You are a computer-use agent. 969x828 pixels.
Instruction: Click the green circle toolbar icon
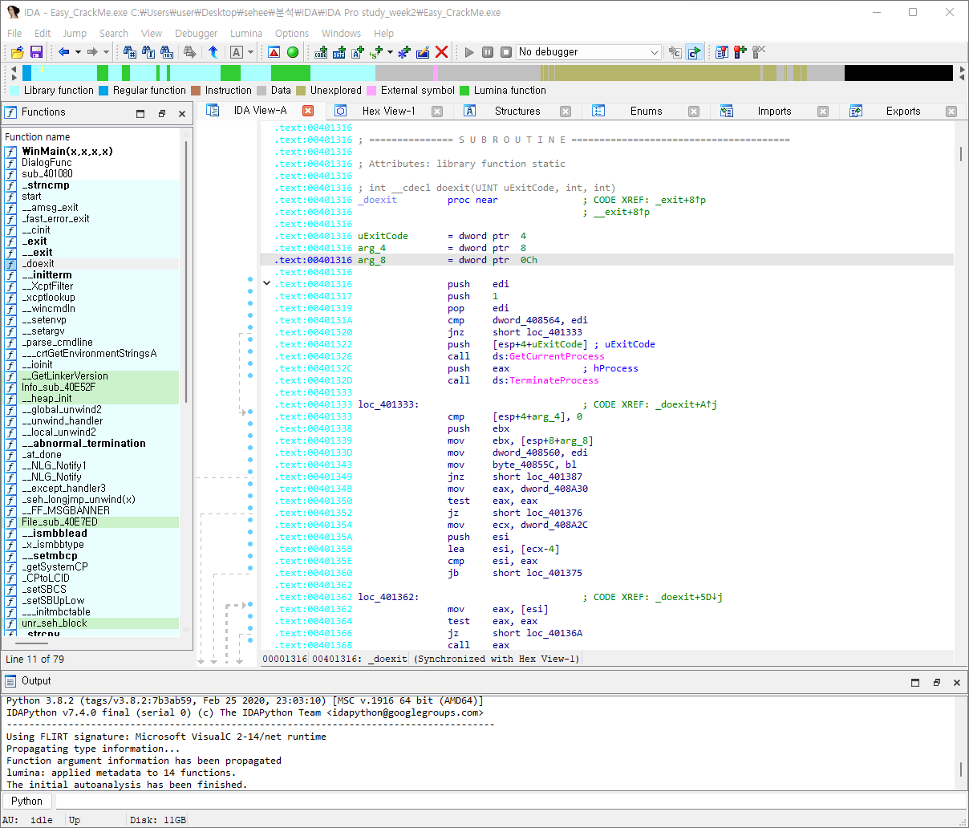[293, 52]
